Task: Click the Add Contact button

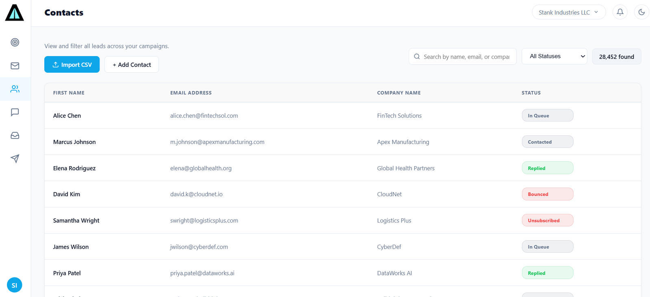Action: click(132, 65)
